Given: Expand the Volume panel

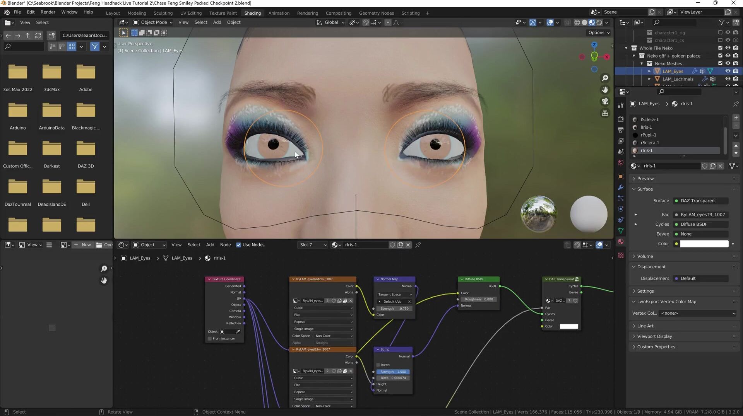Looking at the screenshot, I should 645,256.
